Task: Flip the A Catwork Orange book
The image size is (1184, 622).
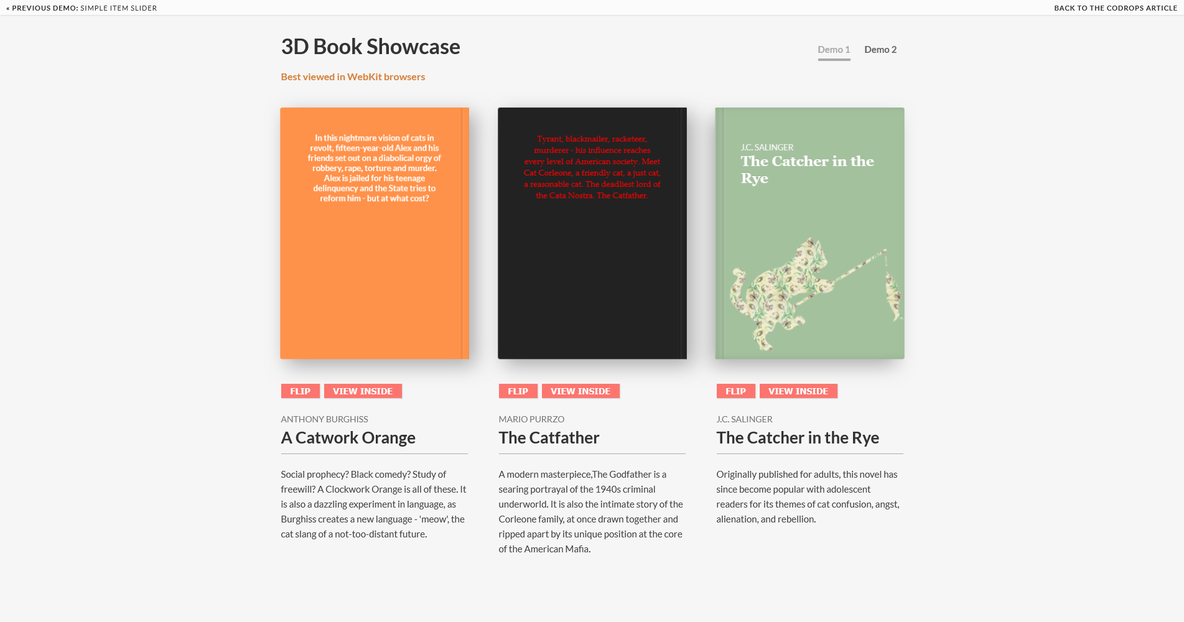Action: pos(300,391)
